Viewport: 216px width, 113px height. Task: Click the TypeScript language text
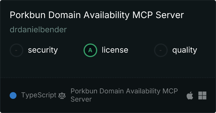(39, 95)
